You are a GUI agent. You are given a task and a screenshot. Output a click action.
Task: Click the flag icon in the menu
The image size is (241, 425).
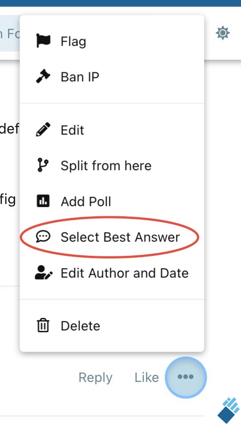point(43,41)
